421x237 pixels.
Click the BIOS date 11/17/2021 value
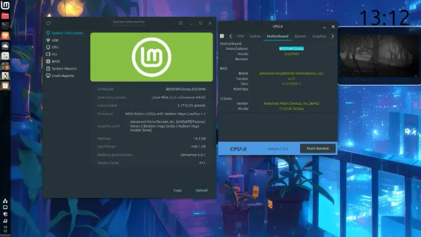291,84
